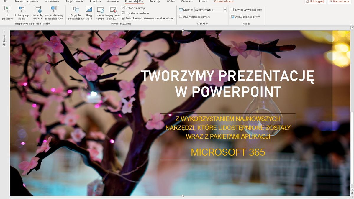
Task: Switch to Projektowanie tab
Action: [x=74, y=1]
